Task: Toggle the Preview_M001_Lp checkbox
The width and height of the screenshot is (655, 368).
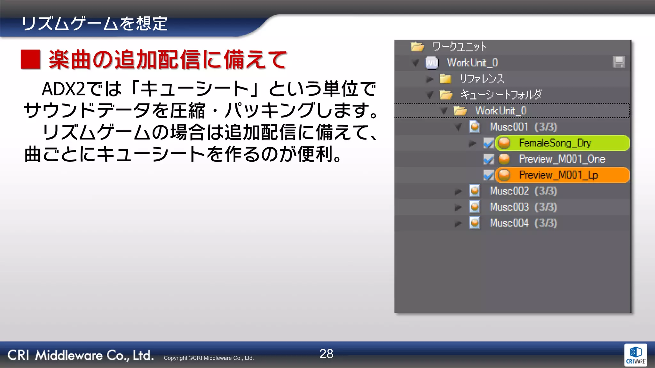Action: click(x=489, y=175)
